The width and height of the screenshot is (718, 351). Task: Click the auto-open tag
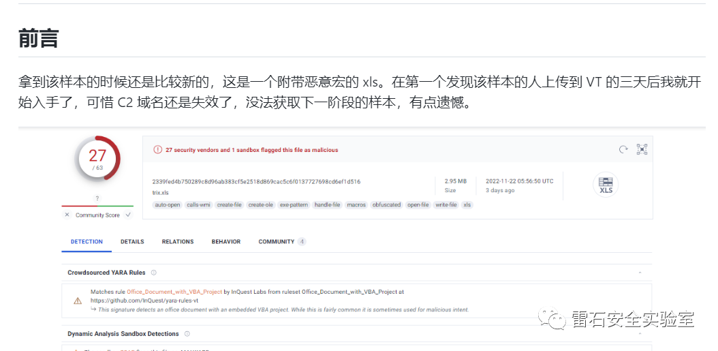coord(168,205)
